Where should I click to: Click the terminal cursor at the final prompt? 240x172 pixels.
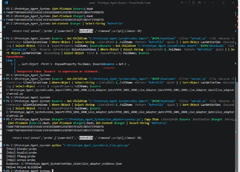pos(52,171)
